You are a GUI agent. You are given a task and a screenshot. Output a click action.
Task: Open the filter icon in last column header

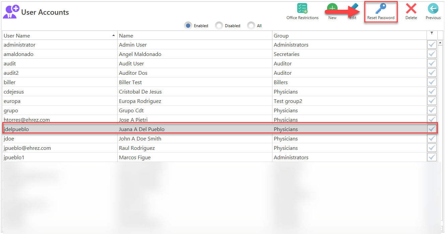(x=432, y=33)
